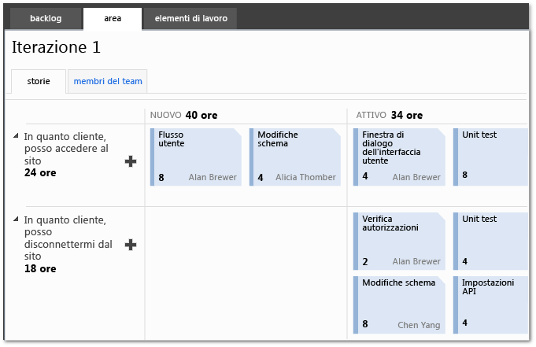The height and width of the screenshot is (347, 536).
Task: Open the "Flusso utente" task card
Action: click(x=195, y=157)
